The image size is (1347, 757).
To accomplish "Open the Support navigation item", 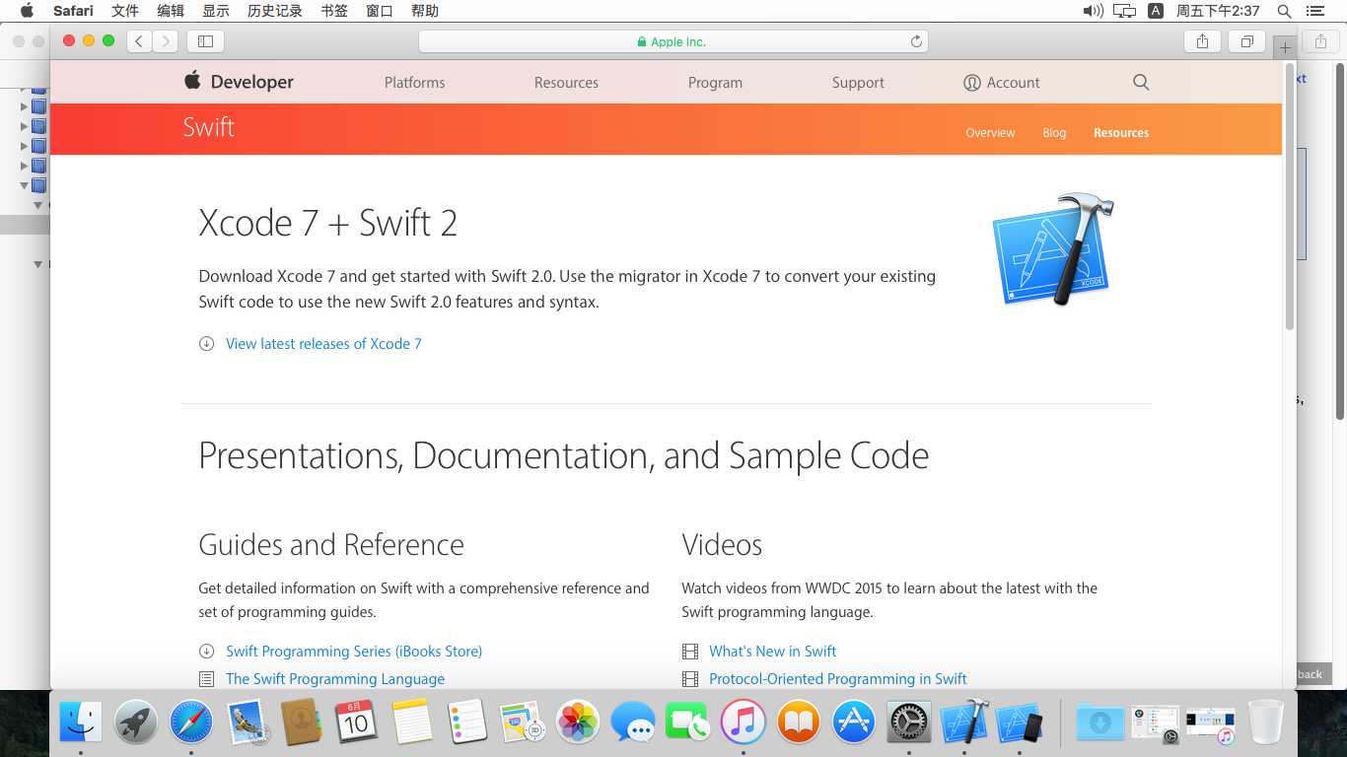I will point(858,83).
